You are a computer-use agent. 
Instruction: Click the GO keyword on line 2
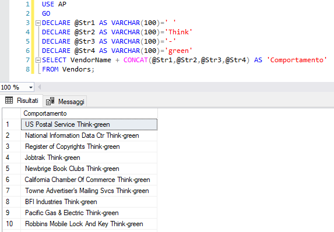tap(46, 13)
